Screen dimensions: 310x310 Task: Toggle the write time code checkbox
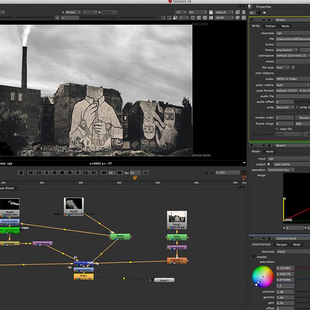[x=297, y=107]
